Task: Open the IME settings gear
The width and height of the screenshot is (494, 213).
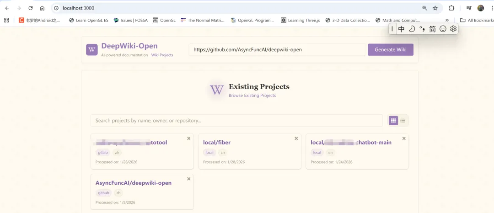Action: [453, 29]
